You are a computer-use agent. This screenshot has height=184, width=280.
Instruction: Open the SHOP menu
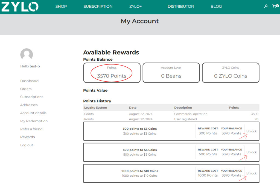[61, 7]
